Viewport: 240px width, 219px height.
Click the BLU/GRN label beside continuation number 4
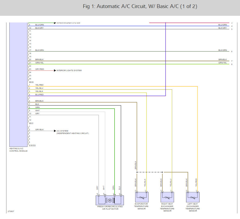pos(223,25)
